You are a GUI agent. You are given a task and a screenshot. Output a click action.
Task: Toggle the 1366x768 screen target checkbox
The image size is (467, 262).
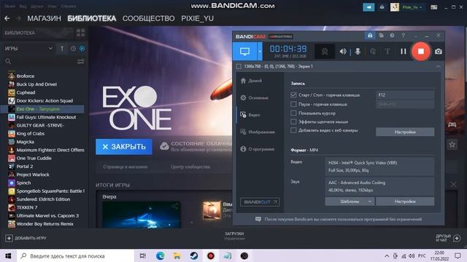click(x=239, y=66)
